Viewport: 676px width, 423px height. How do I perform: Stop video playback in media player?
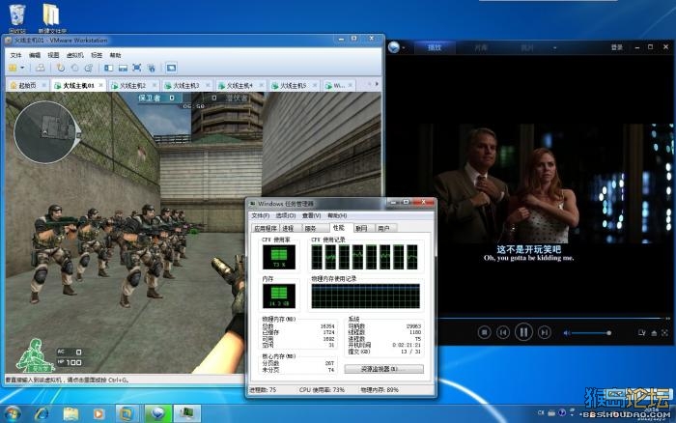pos(484,332)
